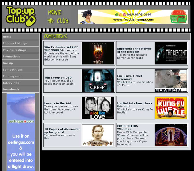Click the Kung Fu Hustle poster
Image resolution: width=194 pixels, height=171 pixels.
click(x=171, y=108)
